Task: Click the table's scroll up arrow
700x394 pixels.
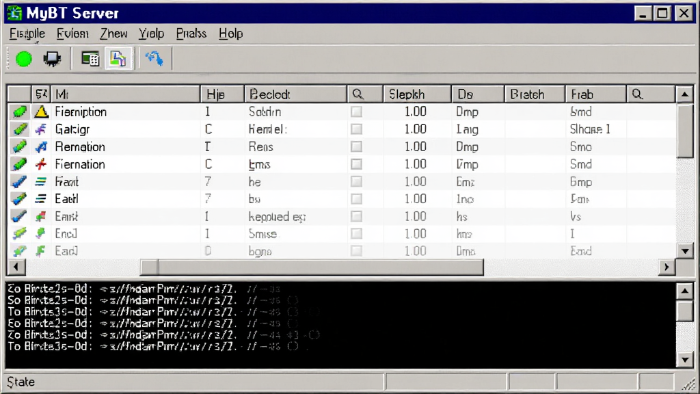Action: 685,94
